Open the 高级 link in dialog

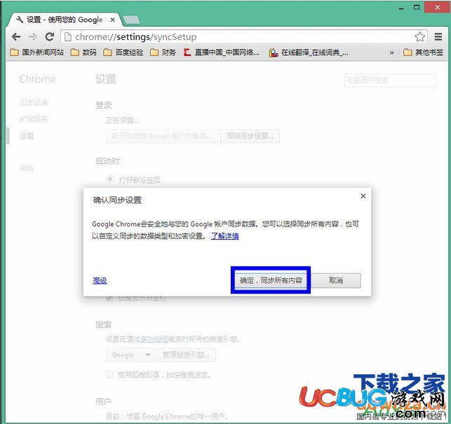pos(100,280)
